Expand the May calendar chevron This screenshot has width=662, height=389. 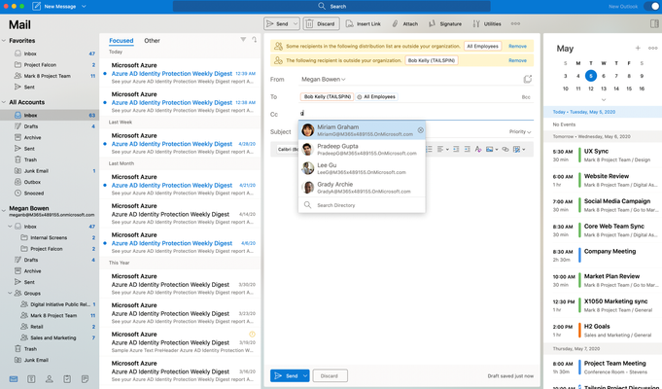click(x=604, y=99)
